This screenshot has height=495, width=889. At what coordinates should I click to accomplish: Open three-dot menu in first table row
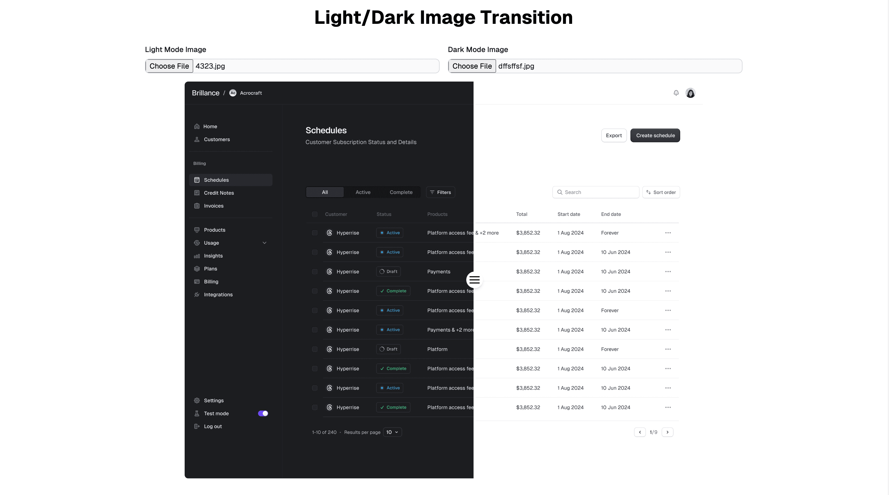coord(668,233)
